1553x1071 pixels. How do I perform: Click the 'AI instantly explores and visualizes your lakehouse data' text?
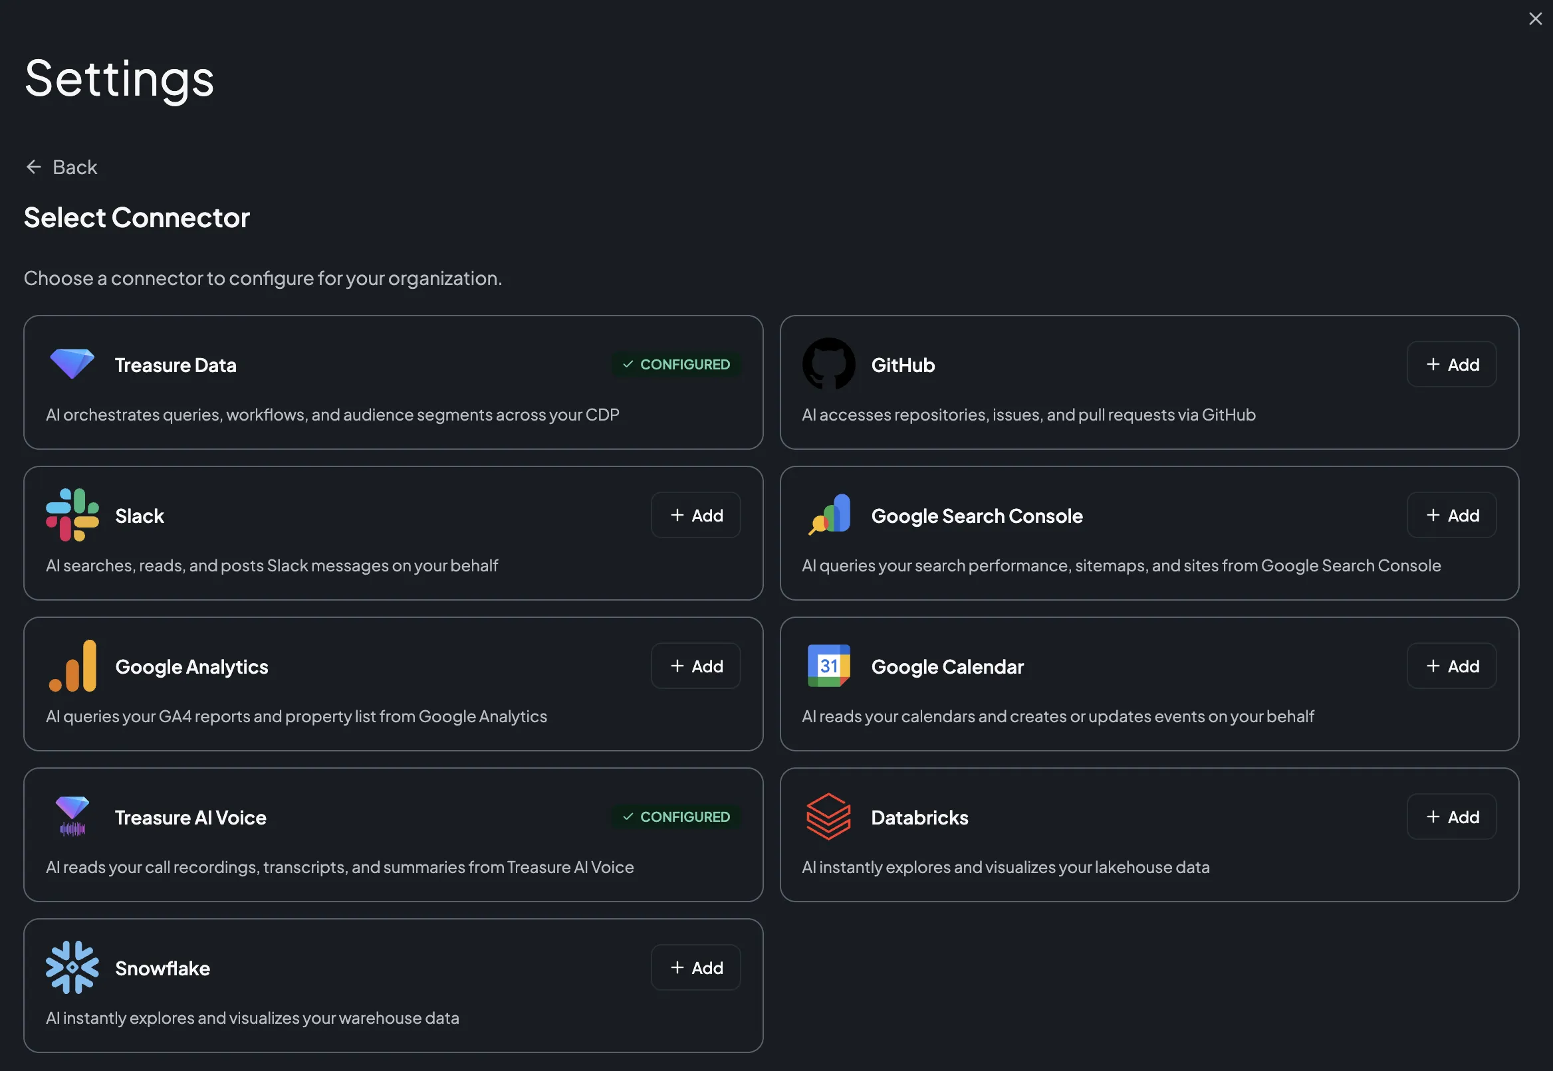1006,867
